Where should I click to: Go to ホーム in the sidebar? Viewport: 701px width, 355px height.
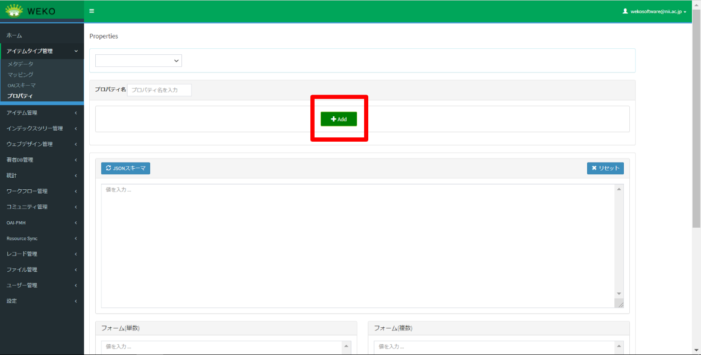point(14,36)
